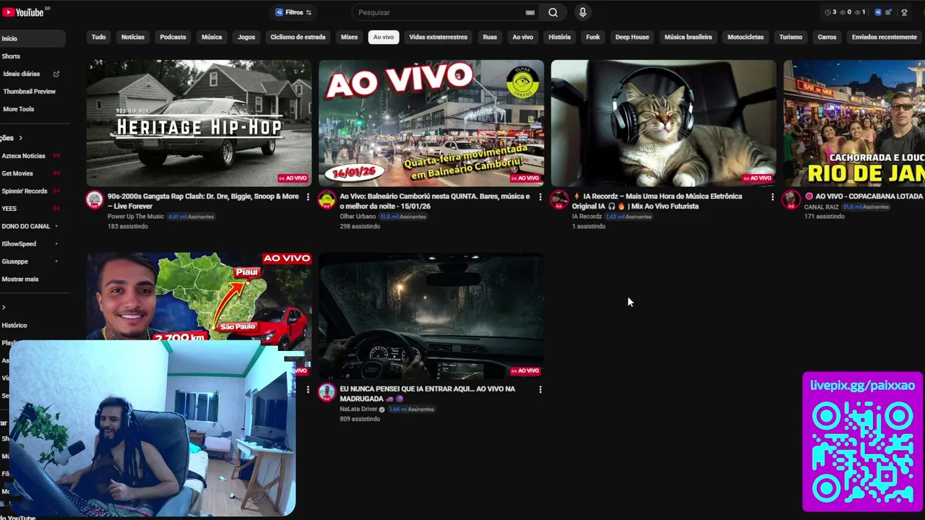Screen dimensions: 925x520
Task: Open options menu for NaLata Driver video
Action: [x=540, y=389]
